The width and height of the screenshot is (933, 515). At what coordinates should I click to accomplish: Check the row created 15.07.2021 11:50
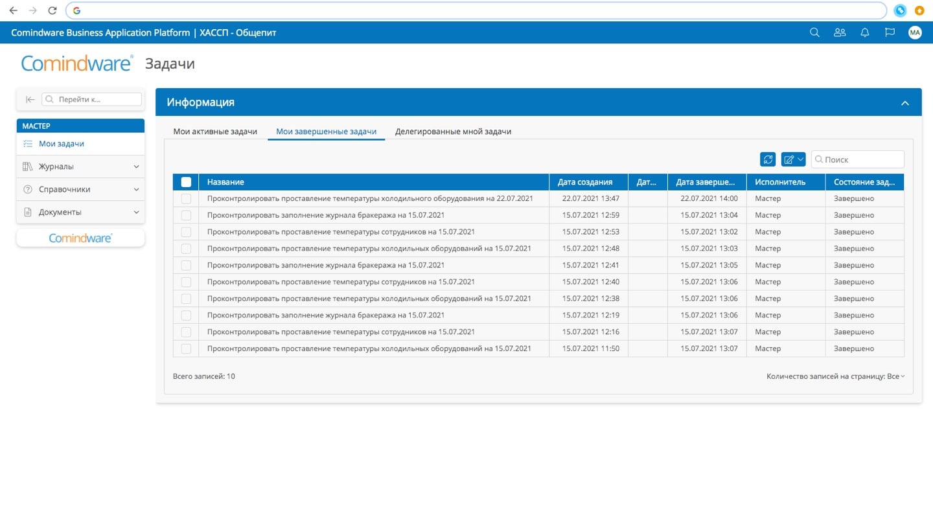186,349
